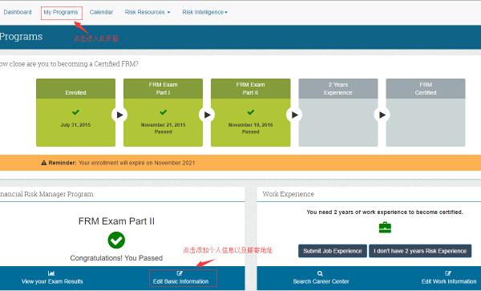481x291 pixels.
Task: Click the Edit Basic Information pencil icon
Action: click(x=180, y=273)
